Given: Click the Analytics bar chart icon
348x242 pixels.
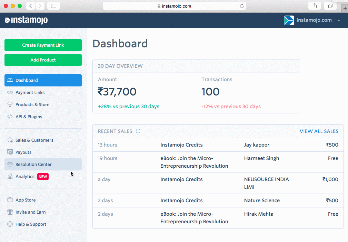Looking at the screenshot, I should 10,177.
